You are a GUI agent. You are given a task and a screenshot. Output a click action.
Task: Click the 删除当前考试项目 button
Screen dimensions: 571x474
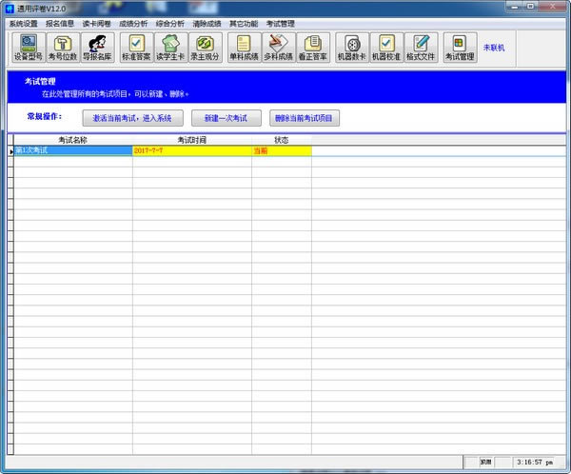(305, 118)
